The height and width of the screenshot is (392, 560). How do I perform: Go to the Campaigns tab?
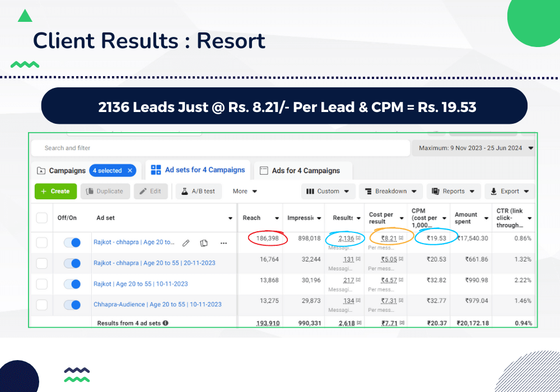(x=62, y=171)
